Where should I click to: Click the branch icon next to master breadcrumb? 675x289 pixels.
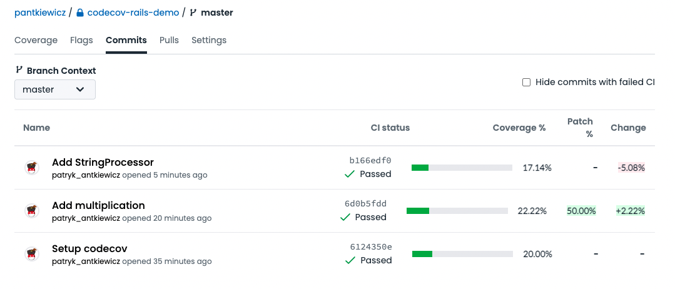tap(193, 13)
